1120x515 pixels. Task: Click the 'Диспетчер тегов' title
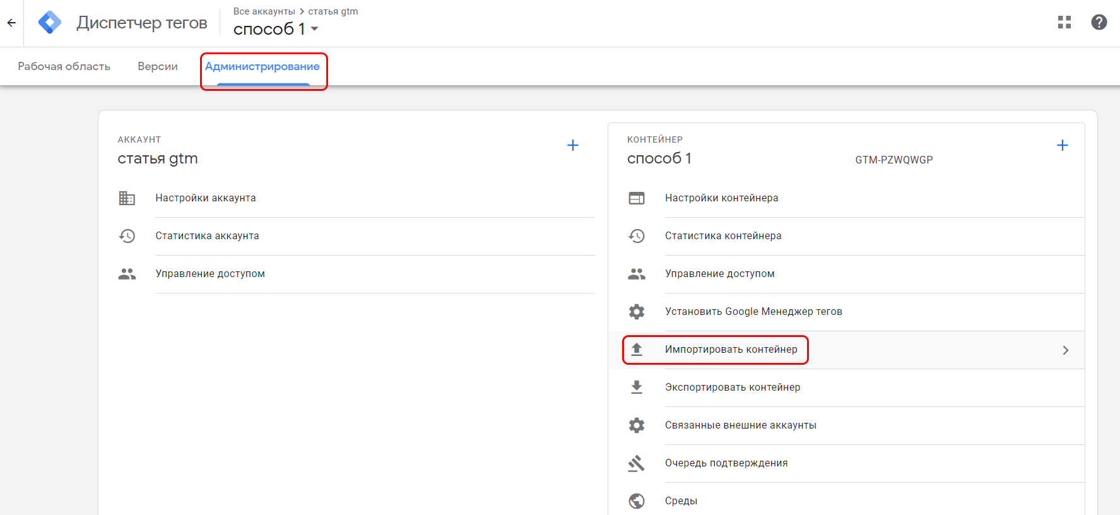coord(142,23)
